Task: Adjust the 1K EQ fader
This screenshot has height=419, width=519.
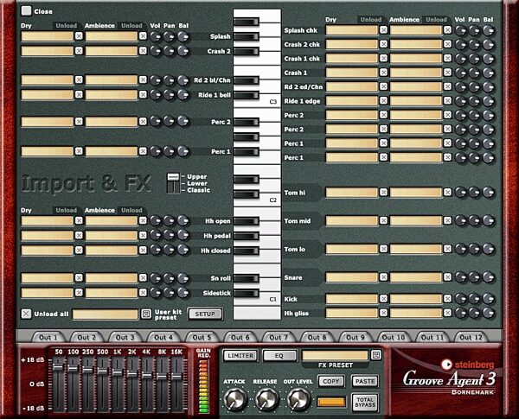Action: click(117, 372)
